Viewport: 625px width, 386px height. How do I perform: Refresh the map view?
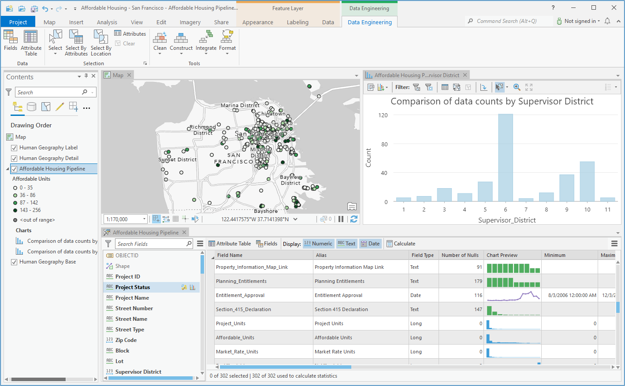353,219
